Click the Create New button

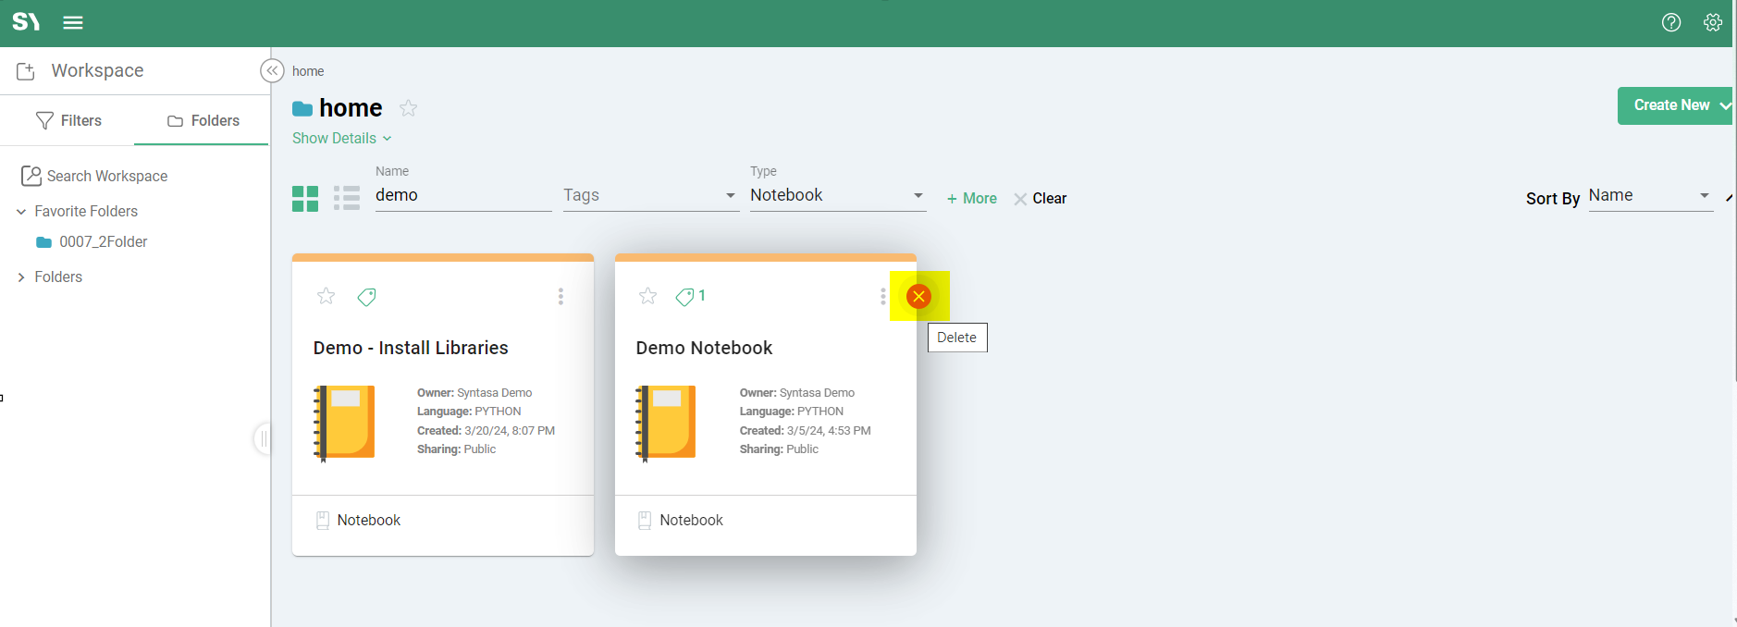coord(1673,105)
